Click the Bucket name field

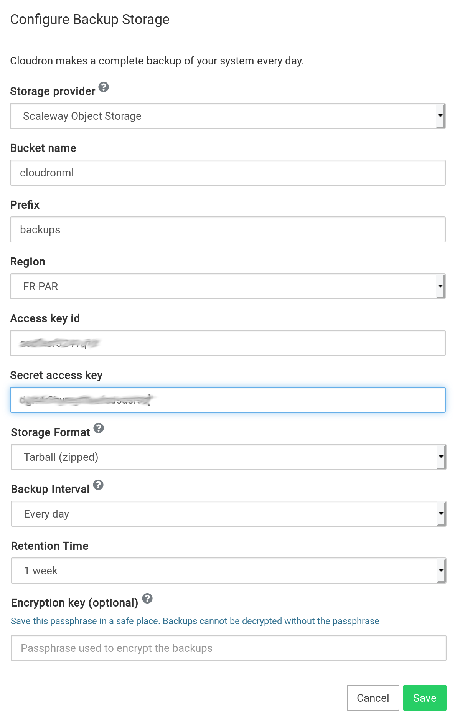click(x=227, y=173)
